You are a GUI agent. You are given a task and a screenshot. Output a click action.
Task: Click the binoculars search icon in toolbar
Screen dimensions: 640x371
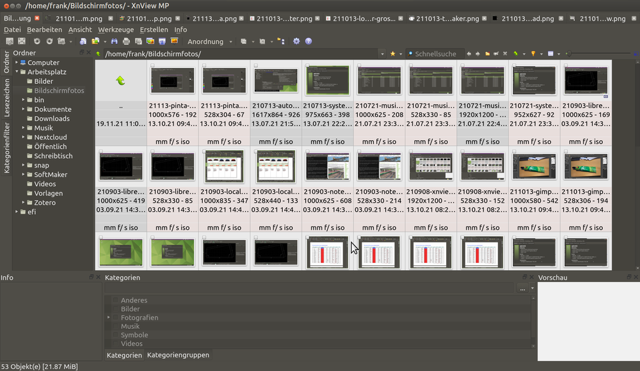click(114, 42)
